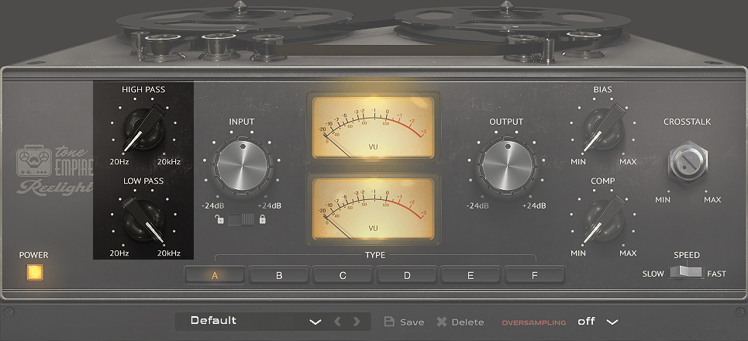The width and height of the screenshot is (748, 341).
Task: Click the upper VU meter
Action: (x=374, y=125)
